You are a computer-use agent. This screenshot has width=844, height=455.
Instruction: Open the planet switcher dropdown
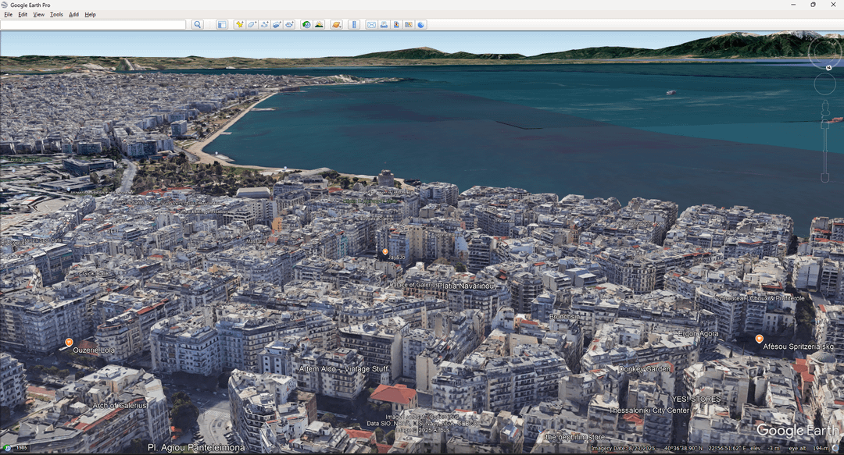337,25
